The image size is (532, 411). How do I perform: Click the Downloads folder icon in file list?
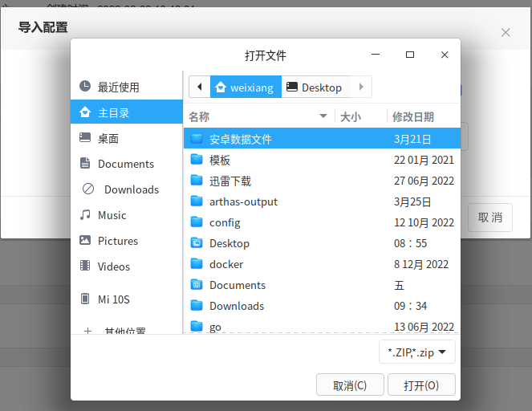[x=197, y=306]
